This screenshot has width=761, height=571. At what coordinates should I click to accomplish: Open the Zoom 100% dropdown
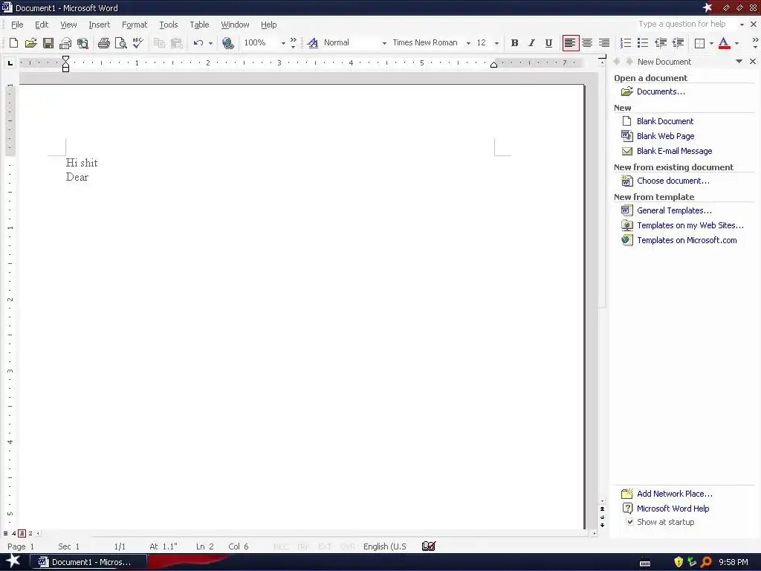click(x=283, y=43)
